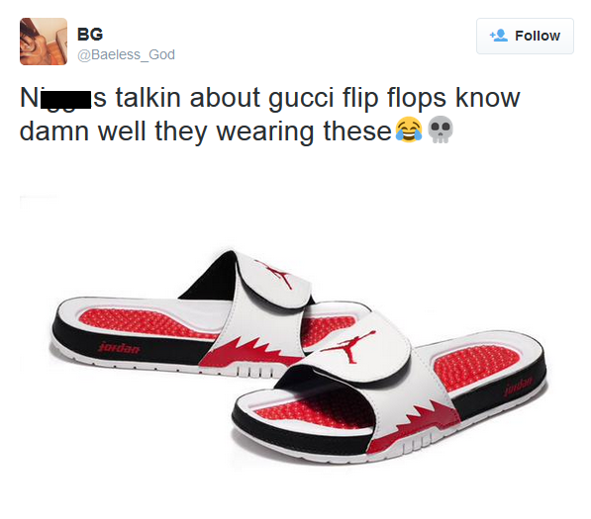Click the Follow button
591x519 pixels.
[525, 37]
